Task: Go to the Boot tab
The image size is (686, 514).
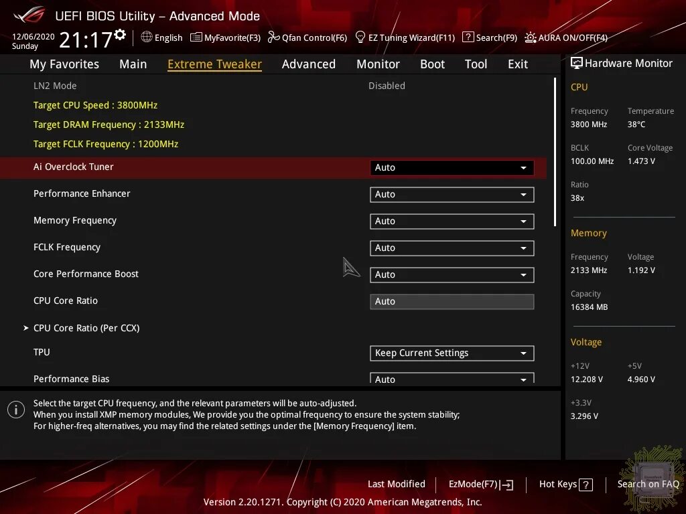Action: [x=432, y=64]
